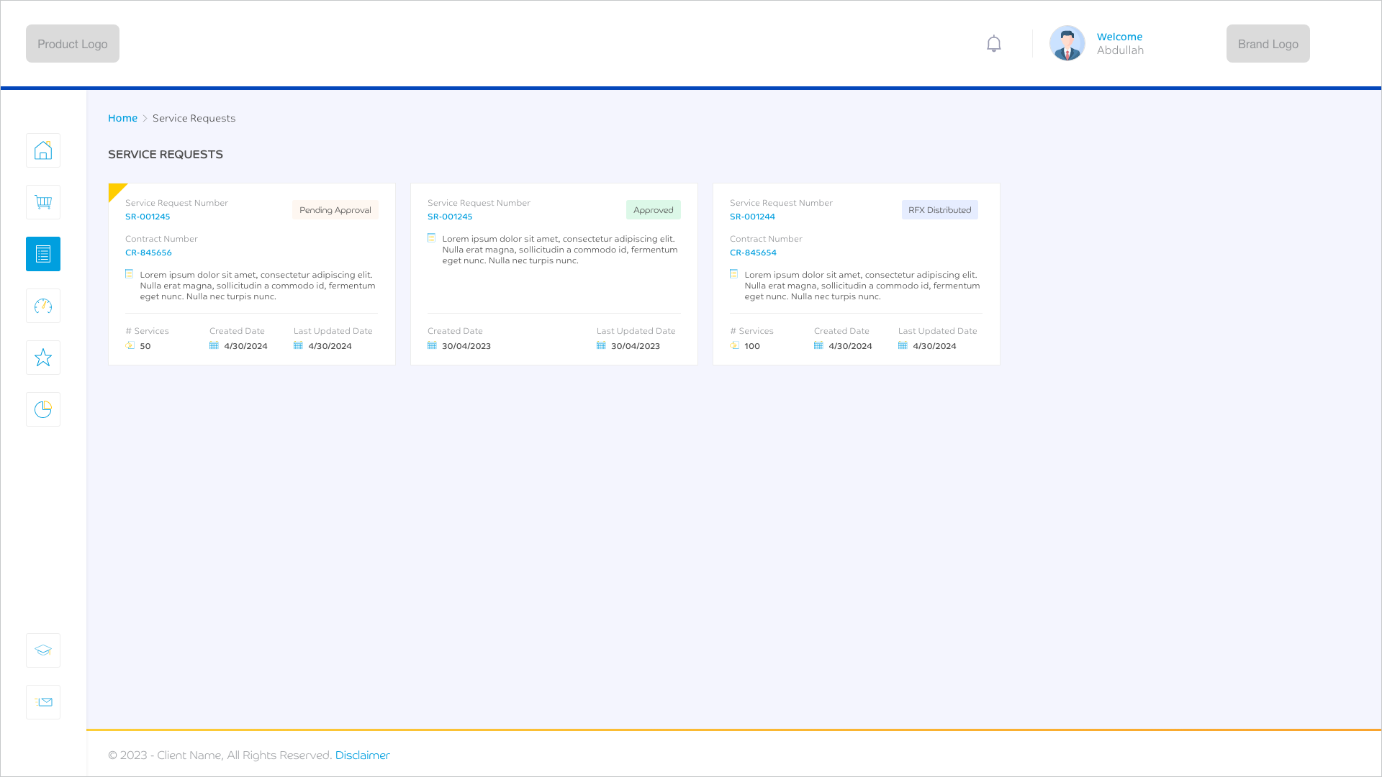Open the Home sidebar icon
Screen dimensions: 1382x777
43,150
